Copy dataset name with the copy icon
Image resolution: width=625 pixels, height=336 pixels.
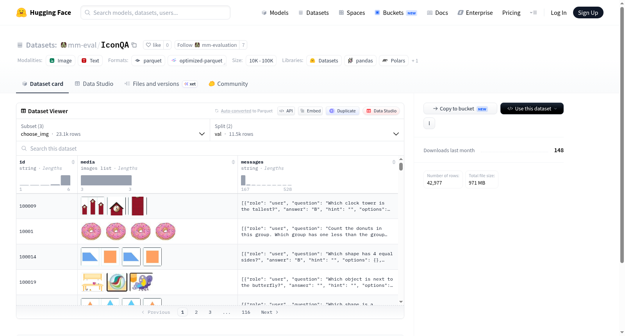[x=134, y=45]
